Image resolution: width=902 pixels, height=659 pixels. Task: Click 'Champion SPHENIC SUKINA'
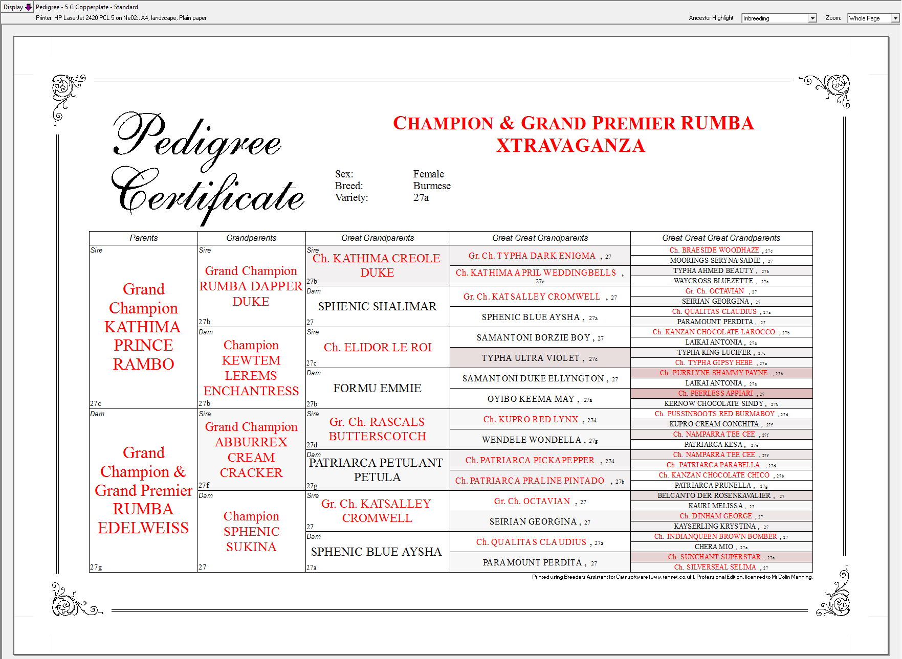pos(251,532)
